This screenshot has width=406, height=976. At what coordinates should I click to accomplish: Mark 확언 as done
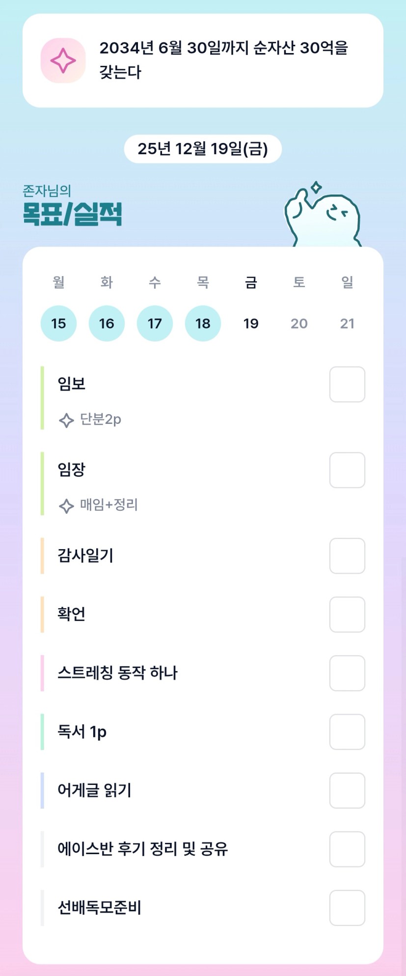[347, 614]
